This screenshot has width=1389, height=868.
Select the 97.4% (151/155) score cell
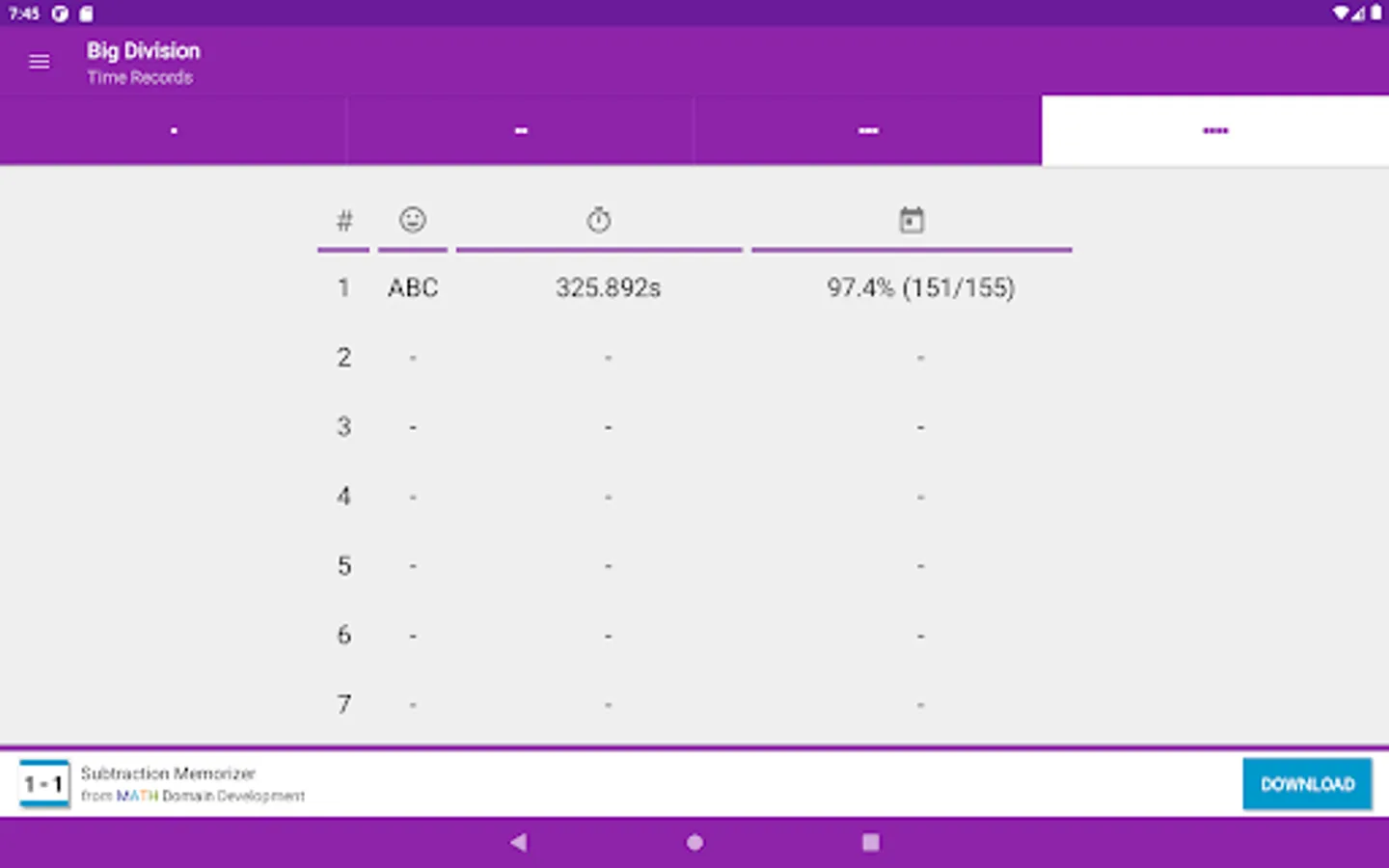920,287
